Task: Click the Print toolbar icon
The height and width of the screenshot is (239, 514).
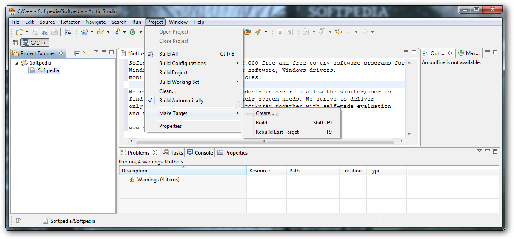Action: coord(54,32)
